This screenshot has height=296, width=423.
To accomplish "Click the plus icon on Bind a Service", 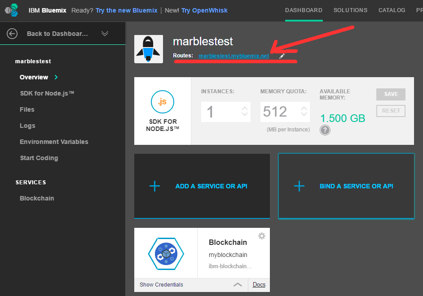I will click(x=299, y=186).
